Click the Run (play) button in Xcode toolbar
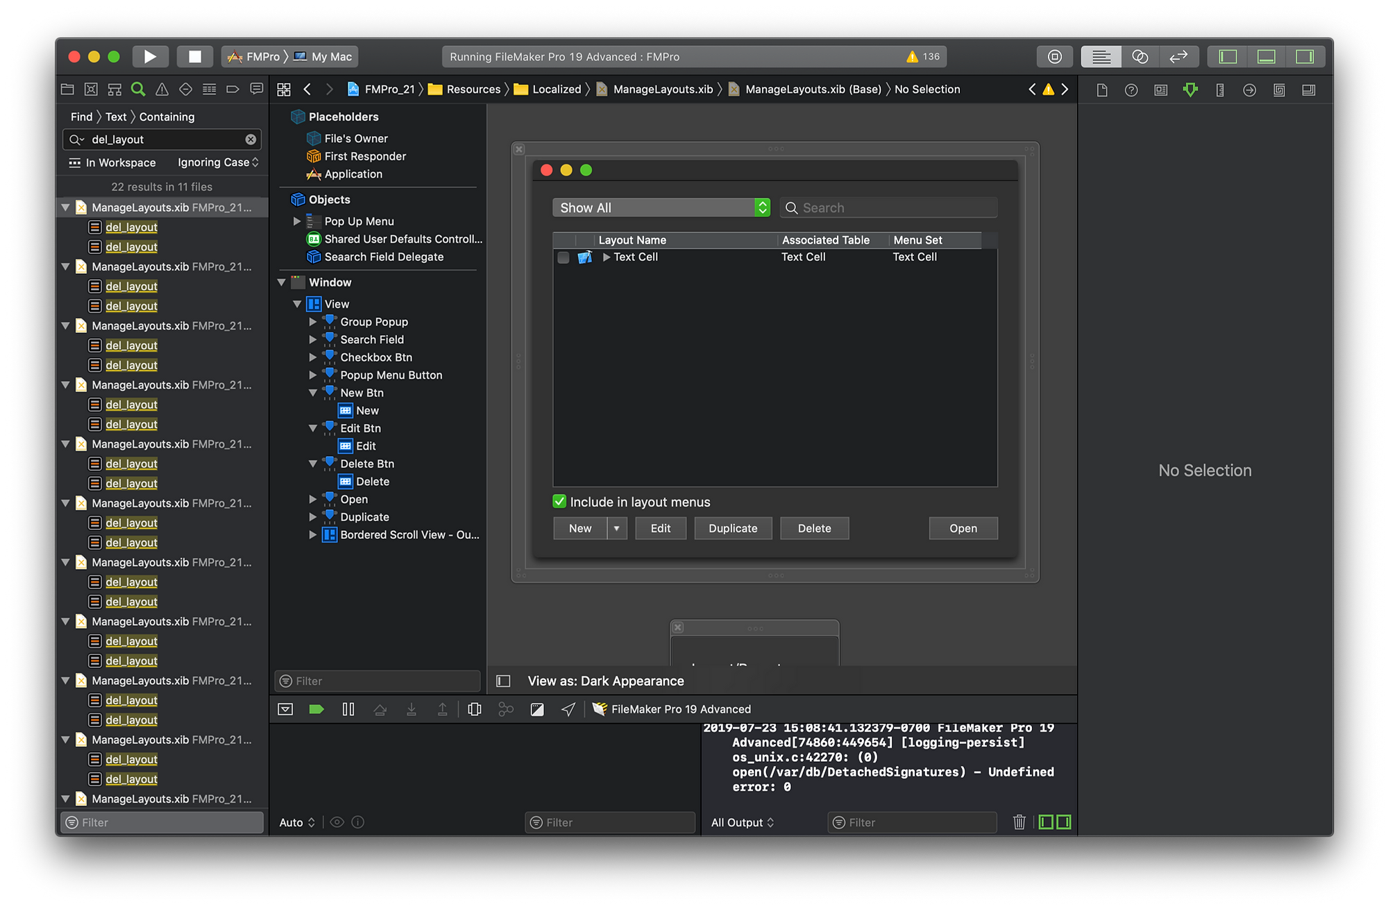Image resolution: width=1388 pixels, height=909 pixels. (x=150, y=57)
